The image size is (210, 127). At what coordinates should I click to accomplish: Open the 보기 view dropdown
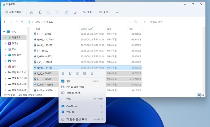tap(105, 12)
